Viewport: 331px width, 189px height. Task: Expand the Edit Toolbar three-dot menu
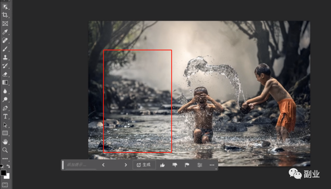tap(5, 158)
